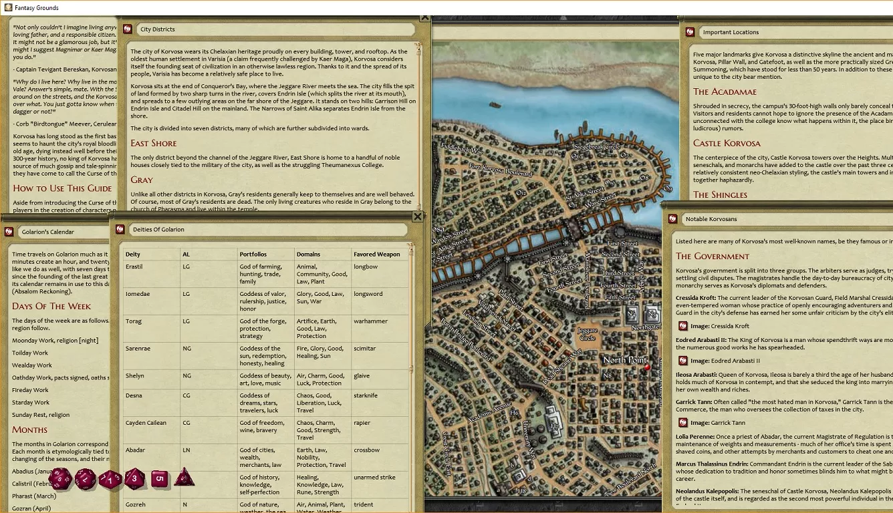Viewport: 893px width, 513px height.
Task: Click the East Shore heading
Action: pos(154,143)
